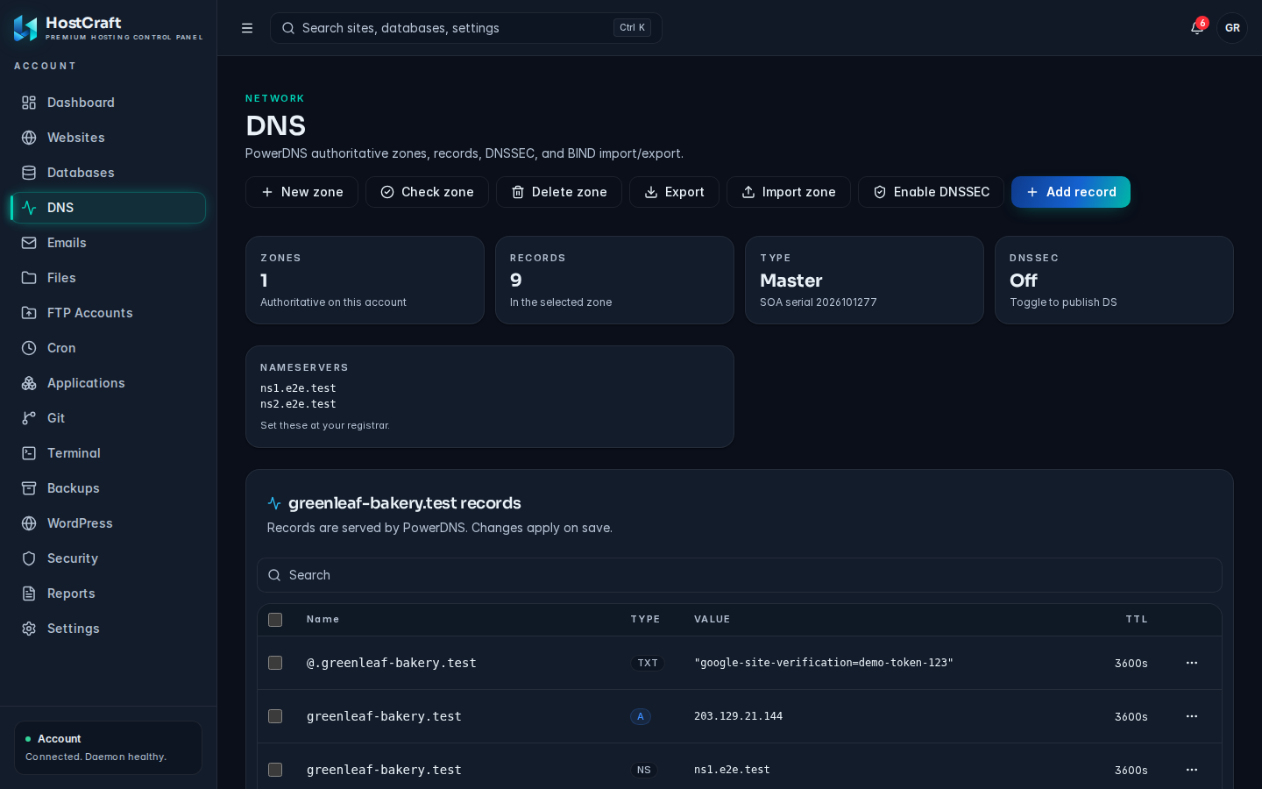Enable DNSSEC for the zone
This screenshot has height=789, width=1262.
pyautogui.click(x=931, y=192)
